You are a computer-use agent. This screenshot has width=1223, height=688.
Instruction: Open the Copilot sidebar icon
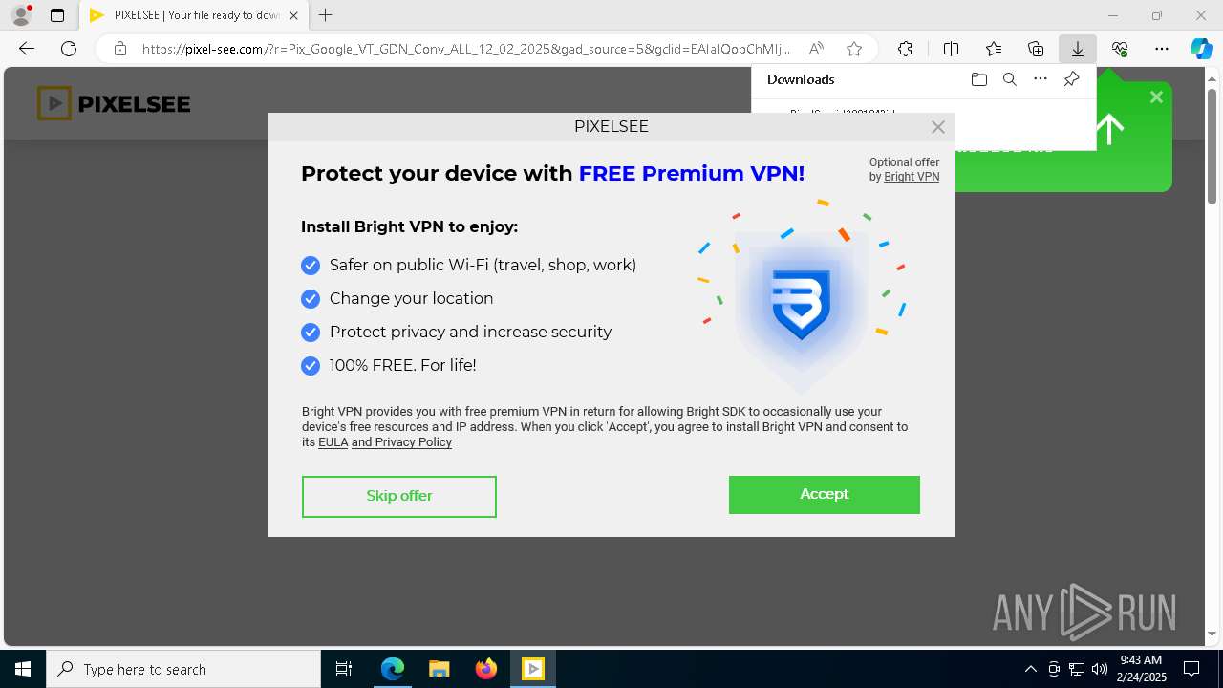[x=1201, y=49]
